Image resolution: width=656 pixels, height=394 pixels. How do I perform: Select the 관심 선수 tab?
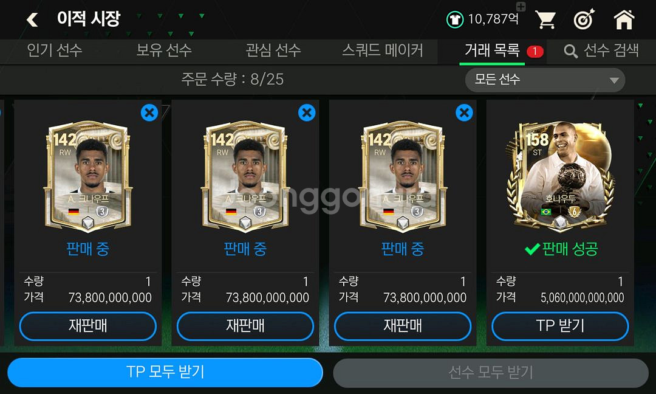[273, 50]
